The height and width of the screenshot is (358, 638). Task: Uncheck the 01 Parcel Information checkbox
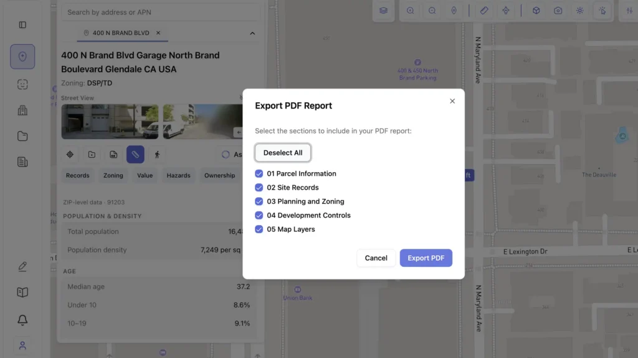click(259, 174)
